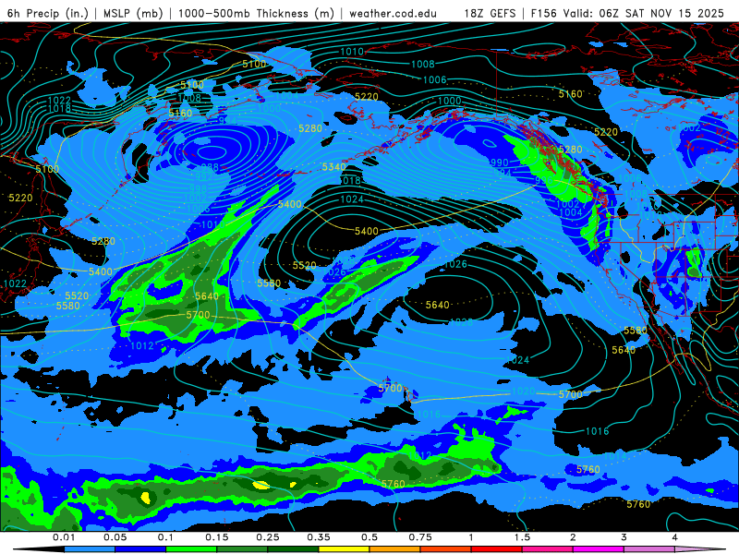739x554 pixels.
Task: Click the '1014' pressure contour label
Action: pyautogui.click(x=614, y=455)
